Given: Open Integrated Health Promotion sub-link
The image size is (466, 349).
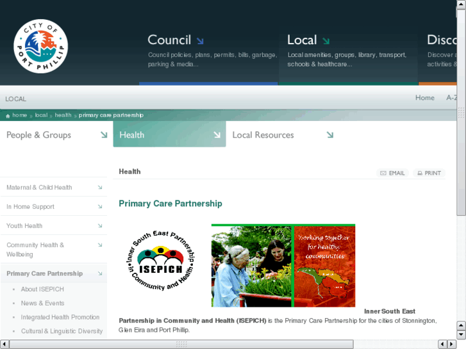Looking at the screenshot, I should (x=60, y=317).
